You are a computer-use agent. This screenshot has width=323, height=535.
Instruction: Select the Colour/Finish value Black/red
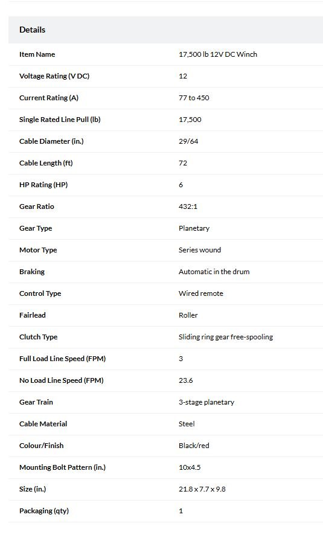pos(194,446)
